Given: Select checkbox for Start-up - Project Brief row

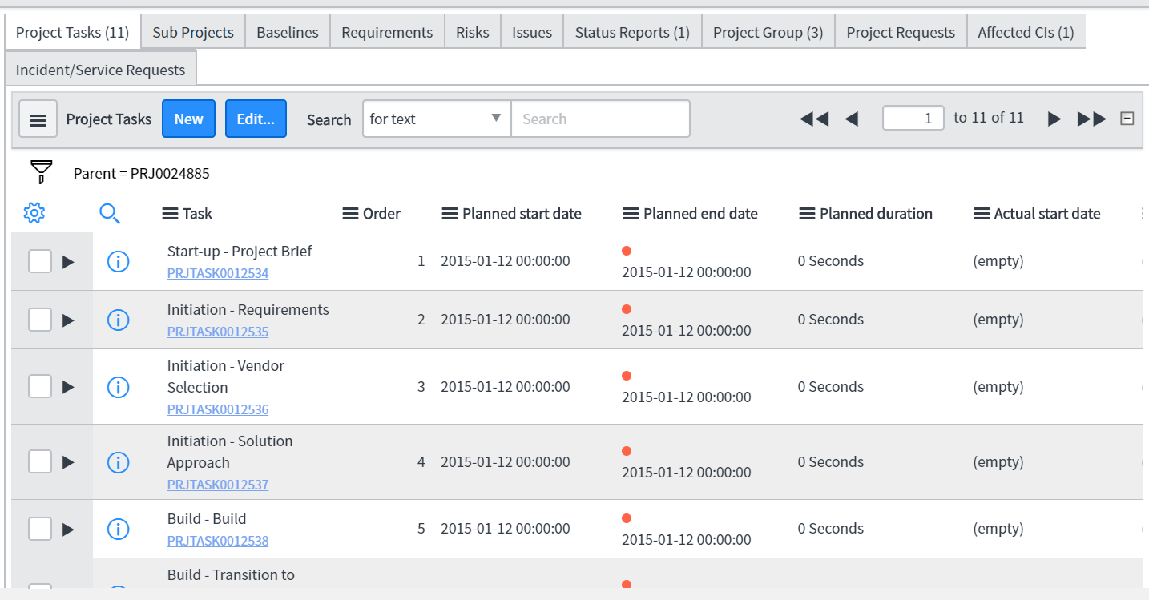Looking at the screenshot, I should click(40, 261).
